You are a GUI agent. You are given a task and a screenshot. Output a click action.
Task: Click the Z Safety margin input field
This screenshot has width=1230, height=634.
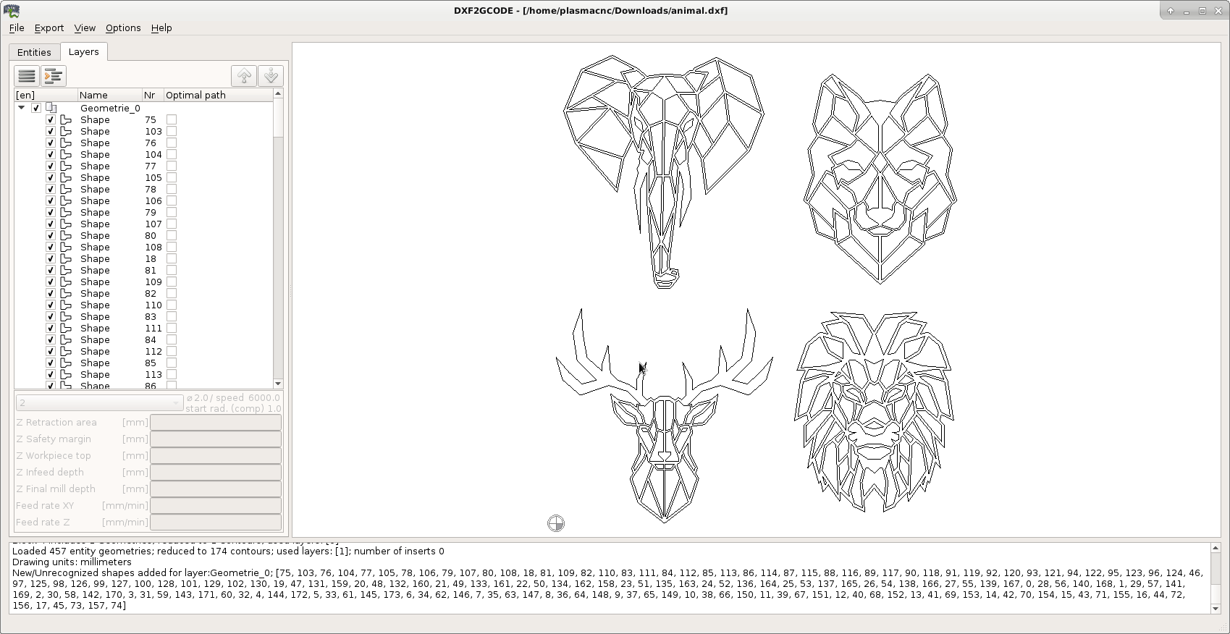click(x=216, y=439)
